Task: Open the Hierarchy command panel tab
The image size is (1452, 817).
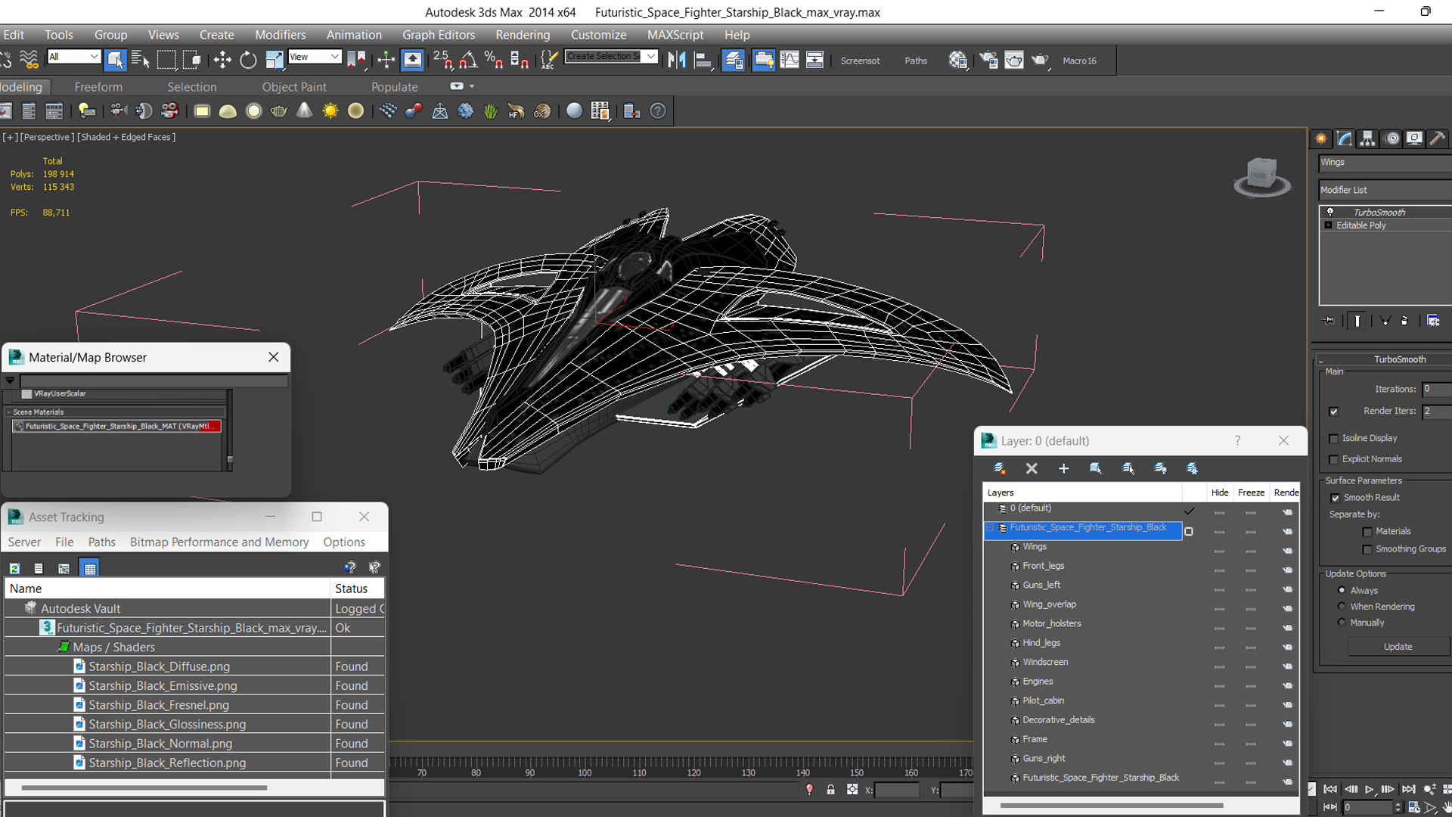Action: [1367, 138]
